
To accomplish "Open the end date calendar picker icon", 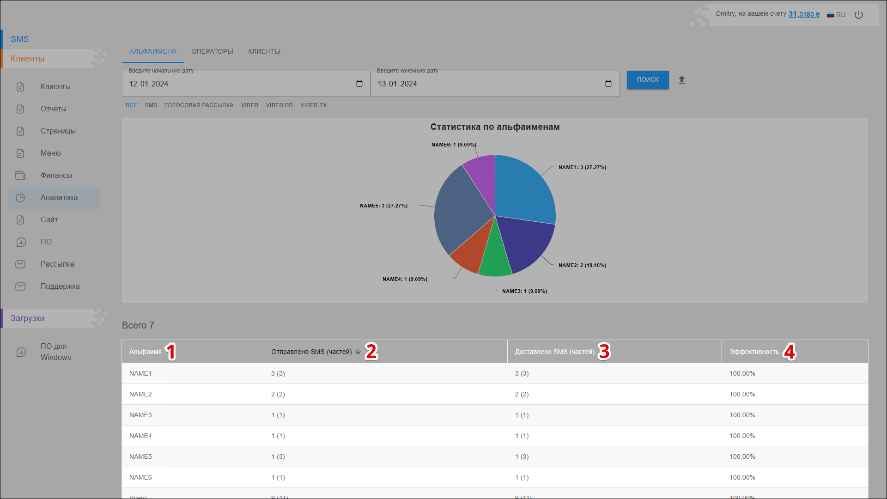I will click(x=608, y=84).
